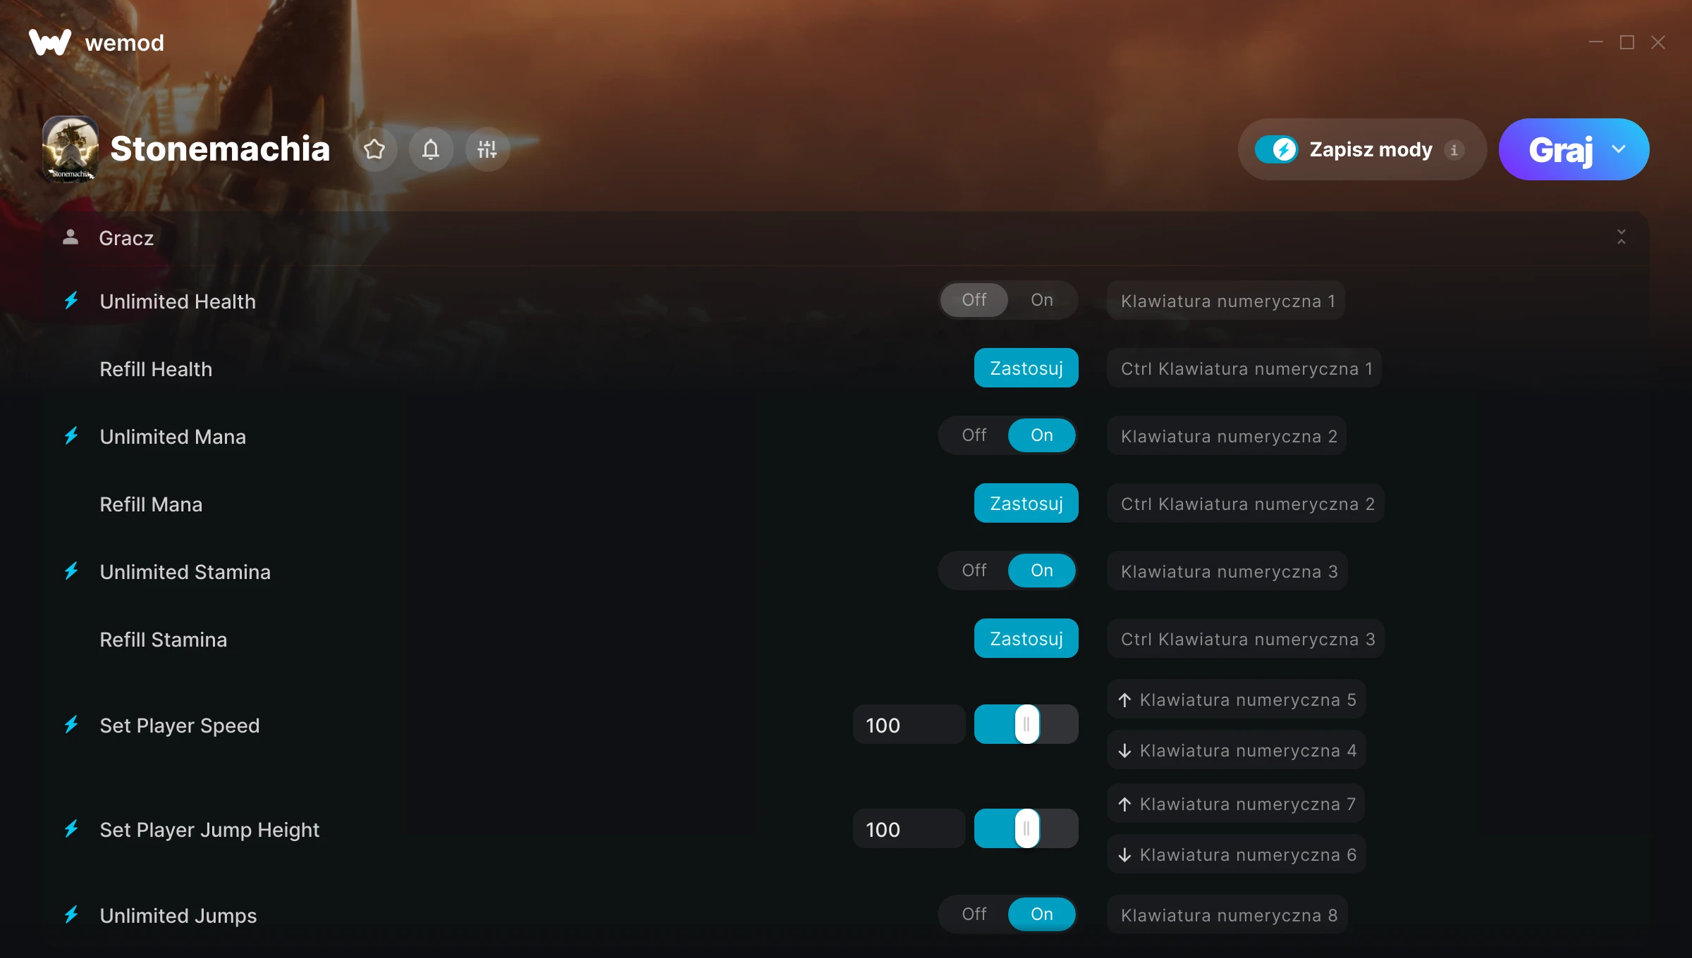Set Unlimited Health to Off
This screenshot has height=958, width=1692.
[x=974, y=300]
